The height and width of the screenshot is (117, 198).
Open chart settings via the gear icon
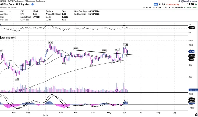[196, 115]
